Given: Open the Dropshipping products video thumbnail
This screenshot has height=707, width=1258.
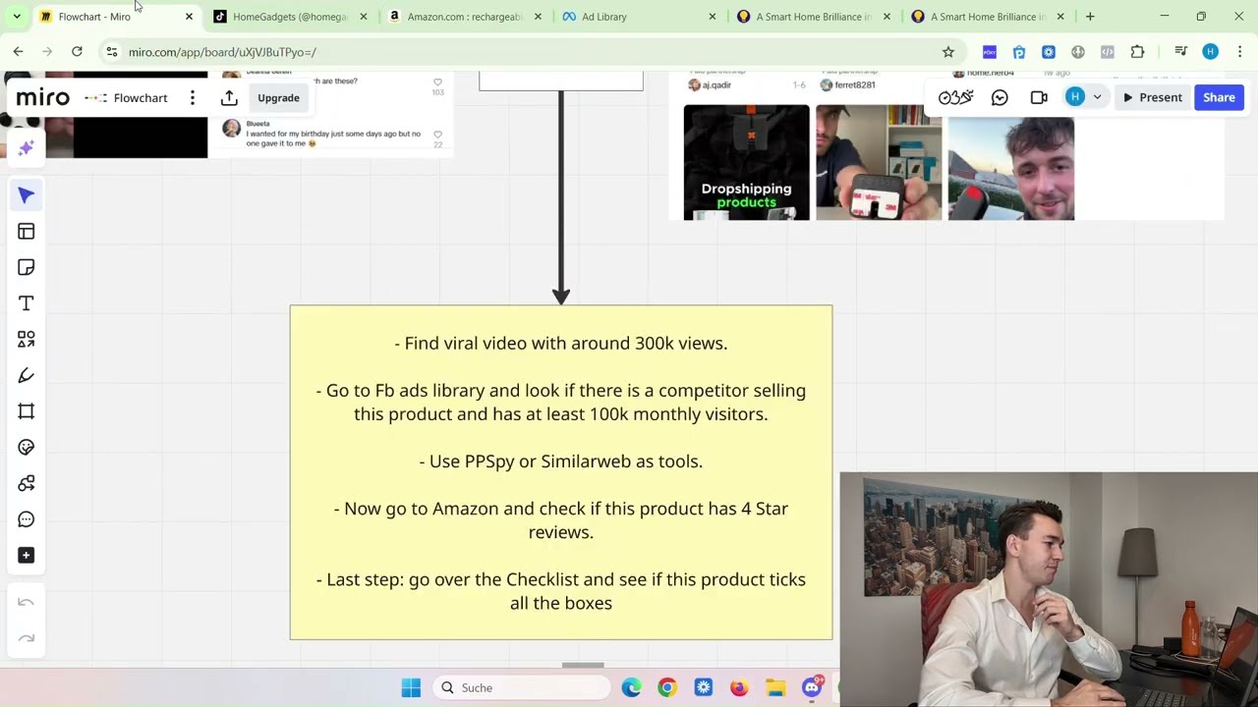Looking at the screenshot, I should 746,162.
